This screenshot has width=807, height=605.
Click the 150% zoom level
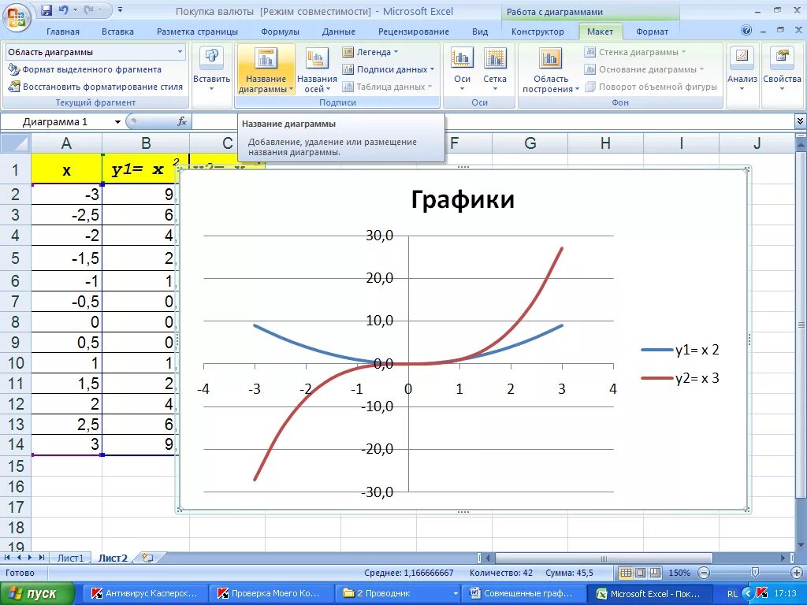(679, 573)
